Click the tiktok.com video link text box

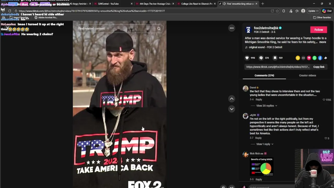point(278,67)
